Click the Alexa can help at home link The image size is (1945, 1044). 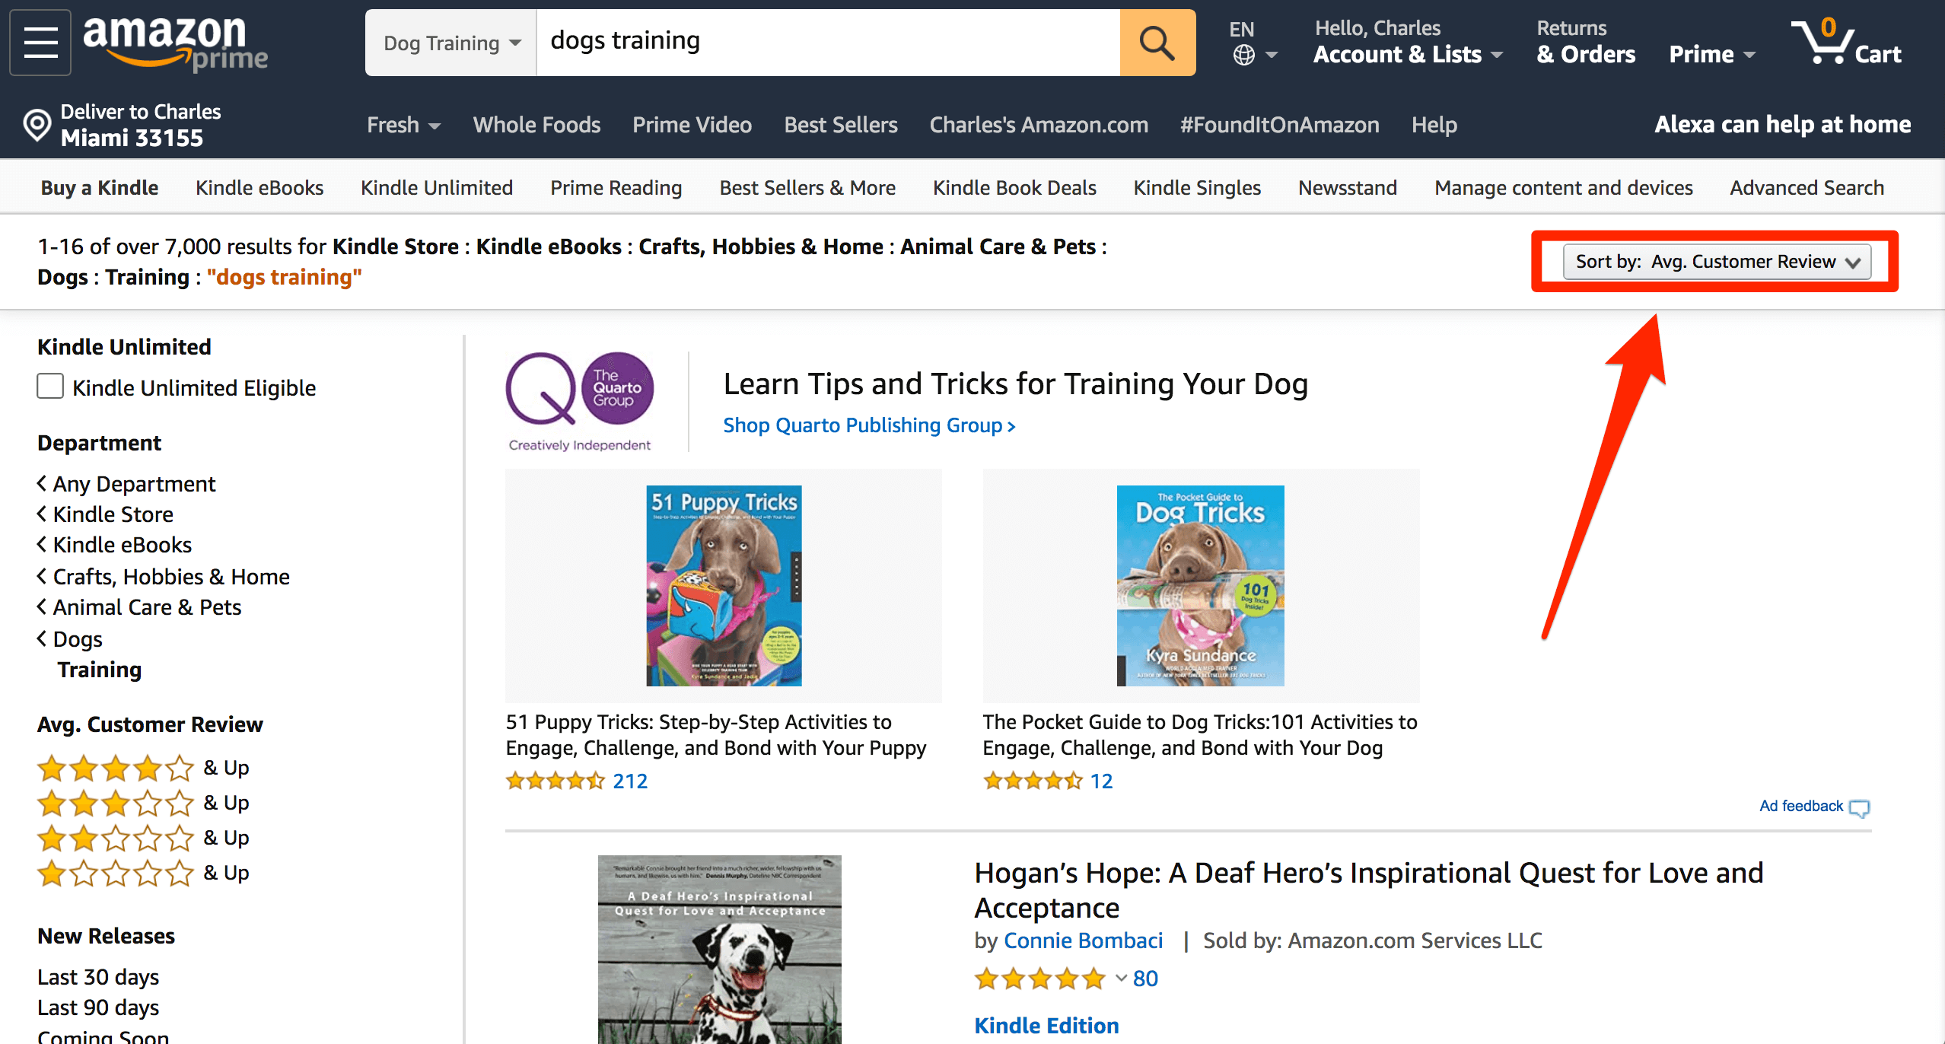[1781, 124]
